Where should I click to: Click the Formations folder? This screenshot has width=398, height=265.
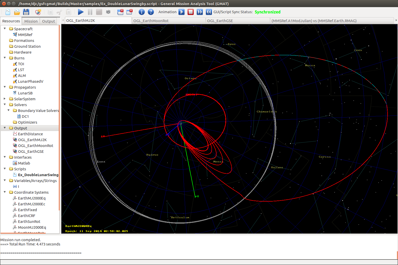22,41
